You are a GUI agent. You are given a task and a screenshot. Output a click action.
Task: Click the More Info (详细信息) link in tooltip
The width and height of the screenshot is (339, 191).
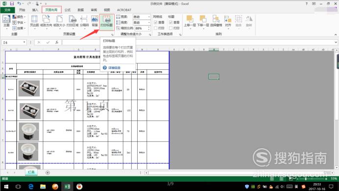coord(114,68)
